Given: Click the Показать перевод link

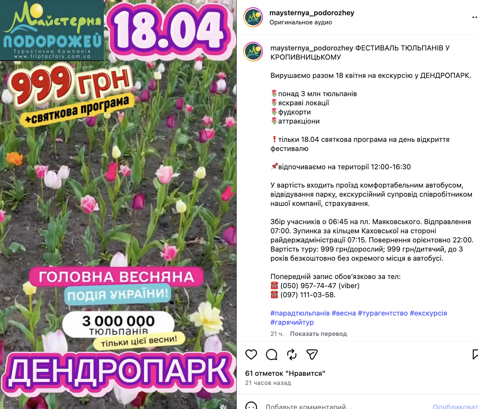Looking at the screenshot, I should point(318,334).
